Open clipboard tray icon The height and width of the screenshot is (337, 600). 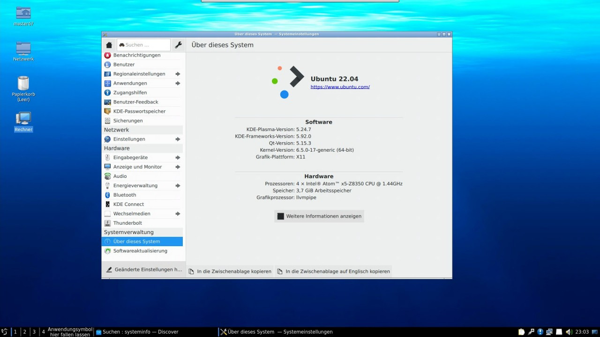[x=522, y=332]
